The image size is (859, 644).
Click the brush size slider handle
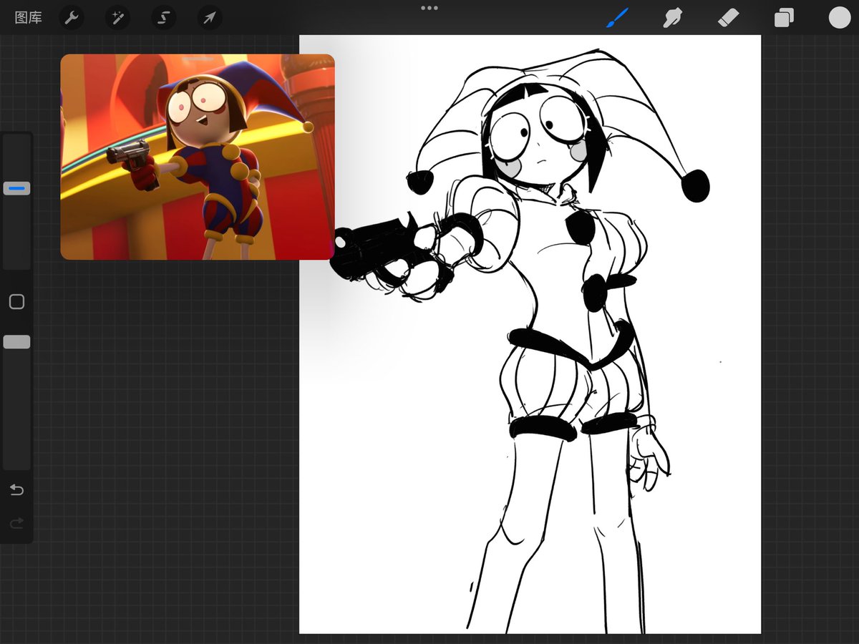(x=17, y=189)
